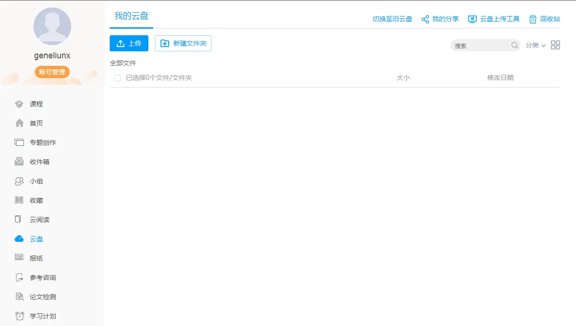This screenshot has height=326, width=576.
Task: Click the 云盘 cloud icon in sidebar
Action: coord(19,239)
